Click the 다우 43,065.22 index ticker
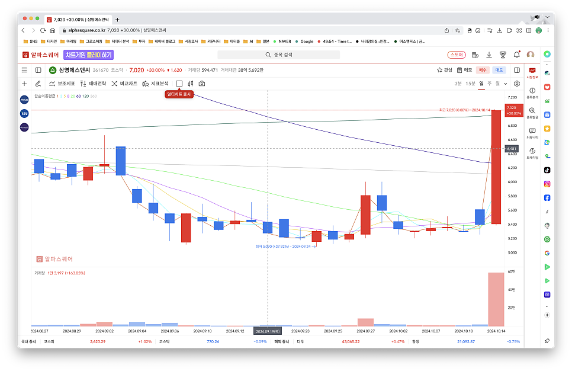This screenshot has width=572, height=371. pos(351,342)
